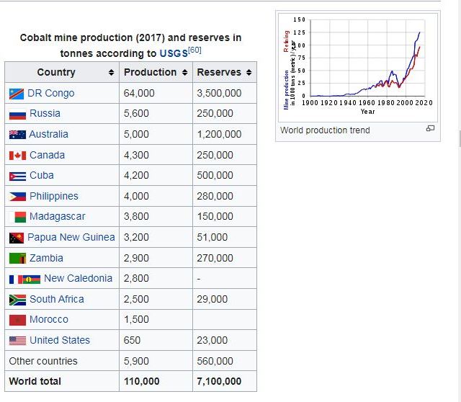Sort table by Reserves column
This screenshot has height=402, width=461.
tap(249, 73)
